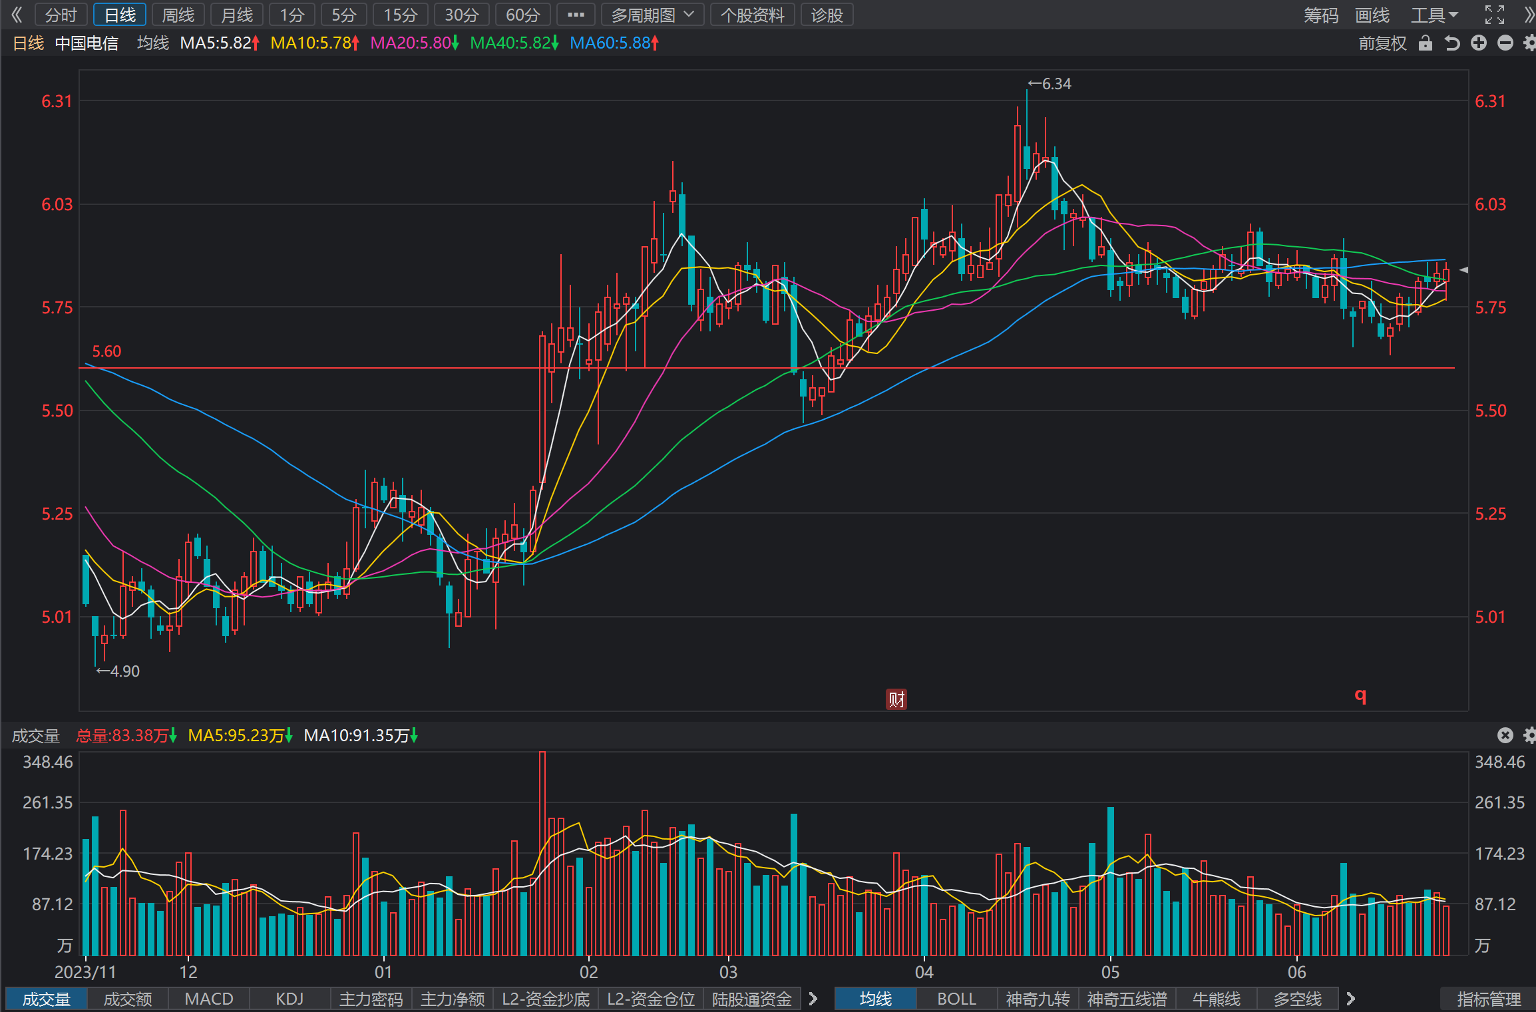Click MA5:5.82 moving average label
This screenshot has height=1012, width=1536.
coord(220,43)
